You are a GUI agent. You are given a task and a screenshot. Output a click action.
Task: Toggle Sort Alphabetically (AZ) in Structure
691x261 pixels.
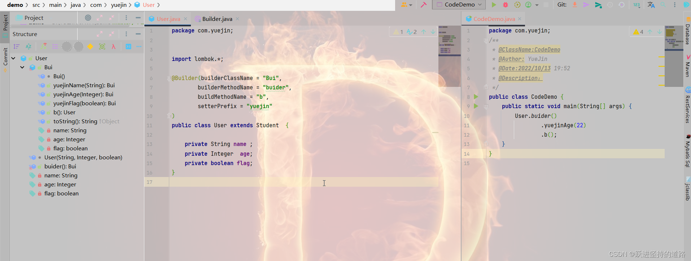29,47
